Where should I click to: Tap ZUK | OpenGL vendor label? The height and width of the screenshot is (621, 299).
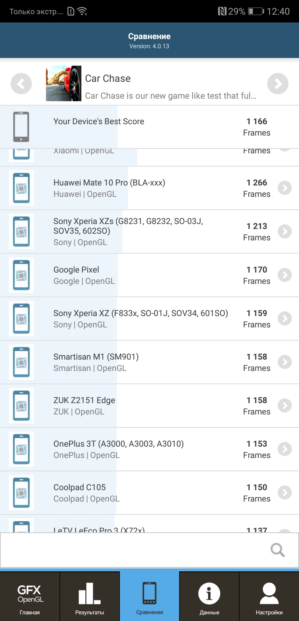click(79, 412)
